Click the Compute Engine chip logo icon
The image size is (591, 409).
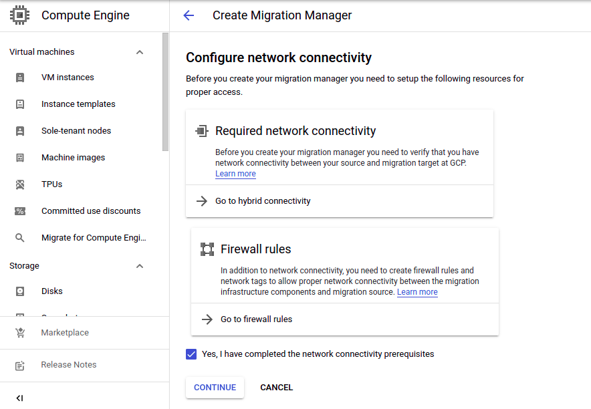tap(20, 15)
